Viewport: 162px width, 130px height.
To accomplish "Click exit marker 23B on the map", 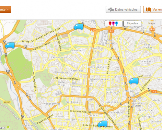I will (x=8, y=72).
